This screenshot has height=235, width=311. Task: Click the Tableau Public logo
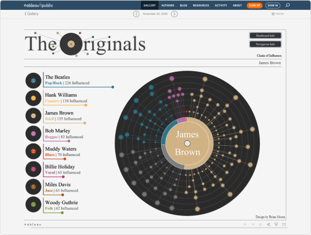[x=38, y=5]
